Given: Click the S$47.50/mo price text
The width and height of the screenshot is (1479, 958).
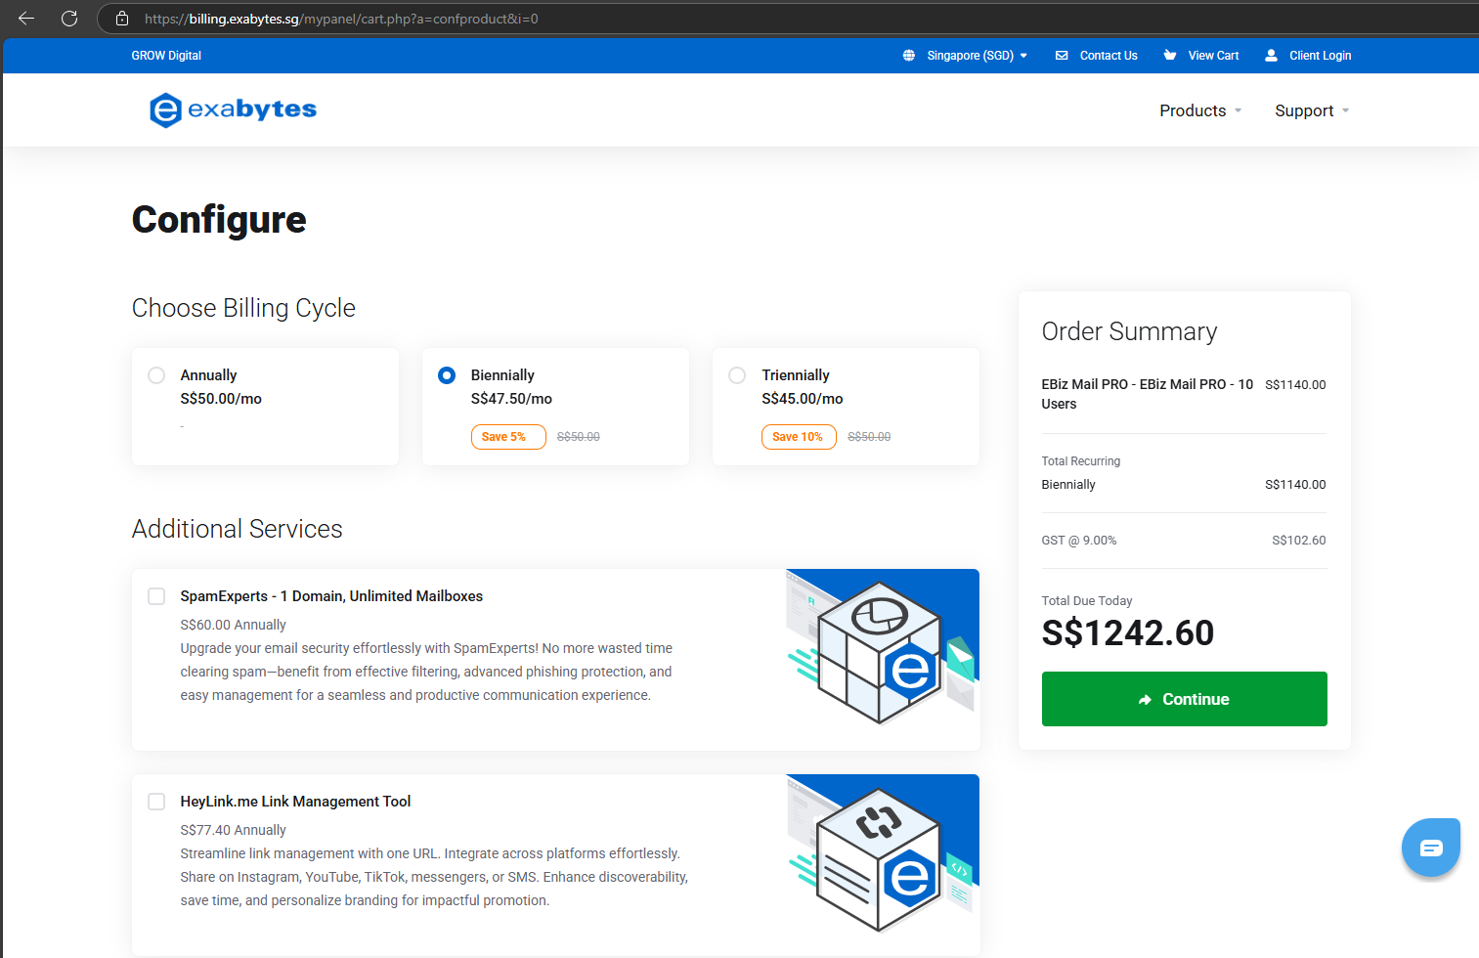Looking at the screenshot, I should (511, 399).
